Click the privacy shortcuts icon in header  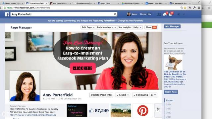pos(179,14)
